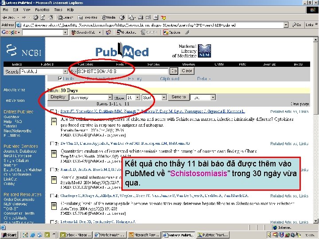Image resolution: width=319 pixels, height=239 pixels.
Task: Click the IE Back arrow button
Action: 8,17
